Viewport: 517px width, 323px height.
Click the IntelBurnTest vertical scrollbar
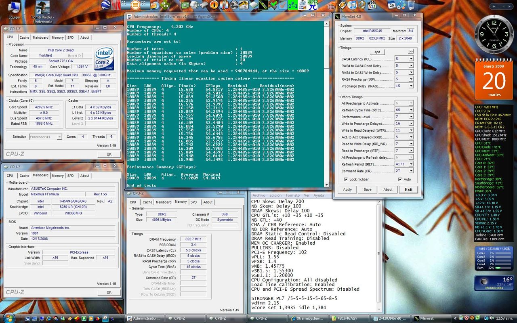click(326, 104)
